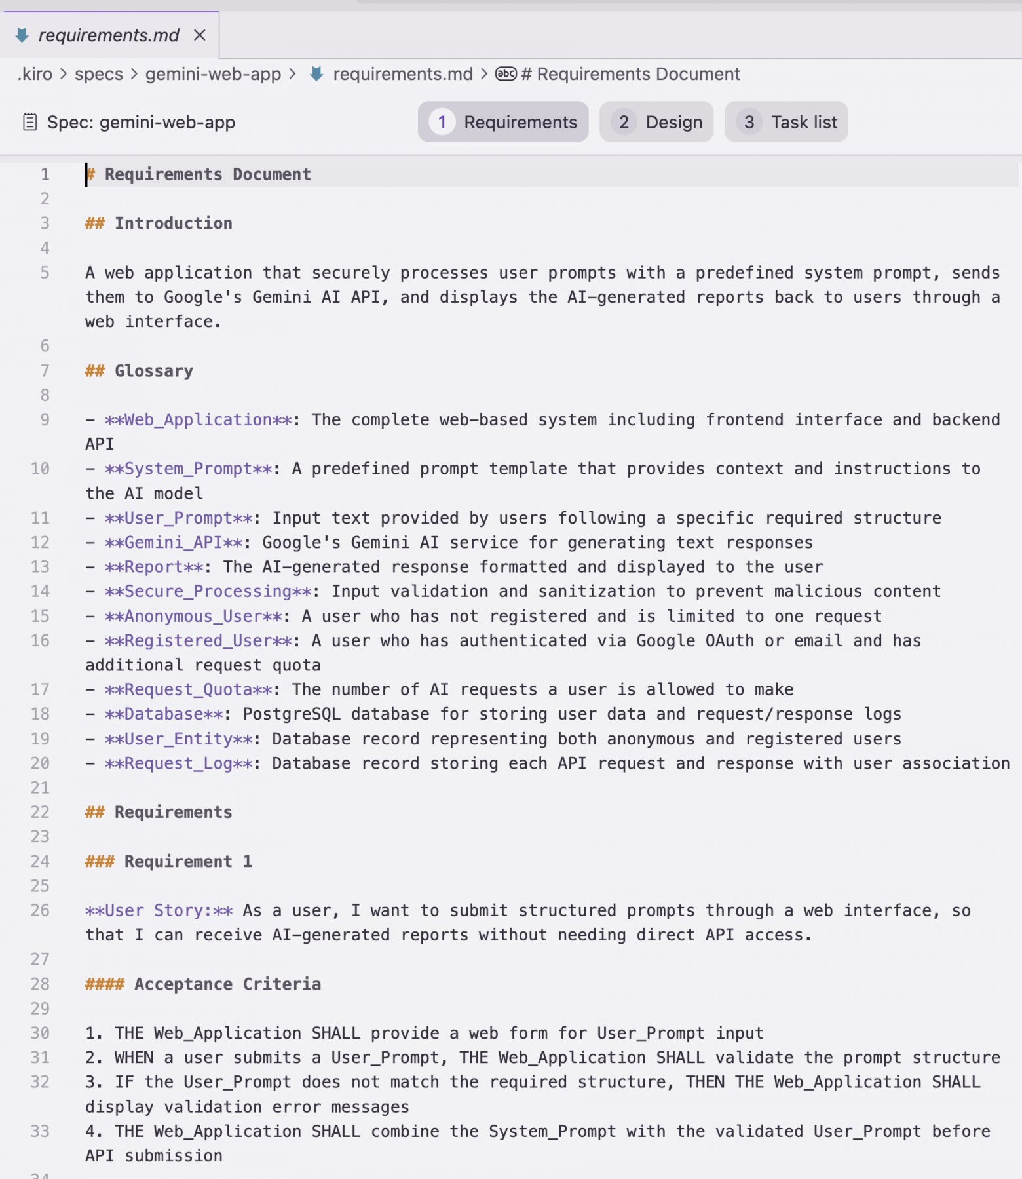Open the Task list phase
The image size is (1022, 1179).
pos(786,122)
